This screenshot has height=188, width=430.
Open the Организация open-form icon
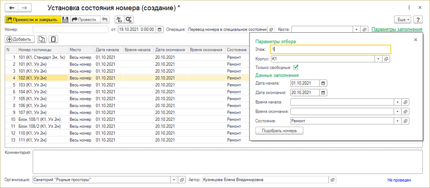[x=182, y=180]
